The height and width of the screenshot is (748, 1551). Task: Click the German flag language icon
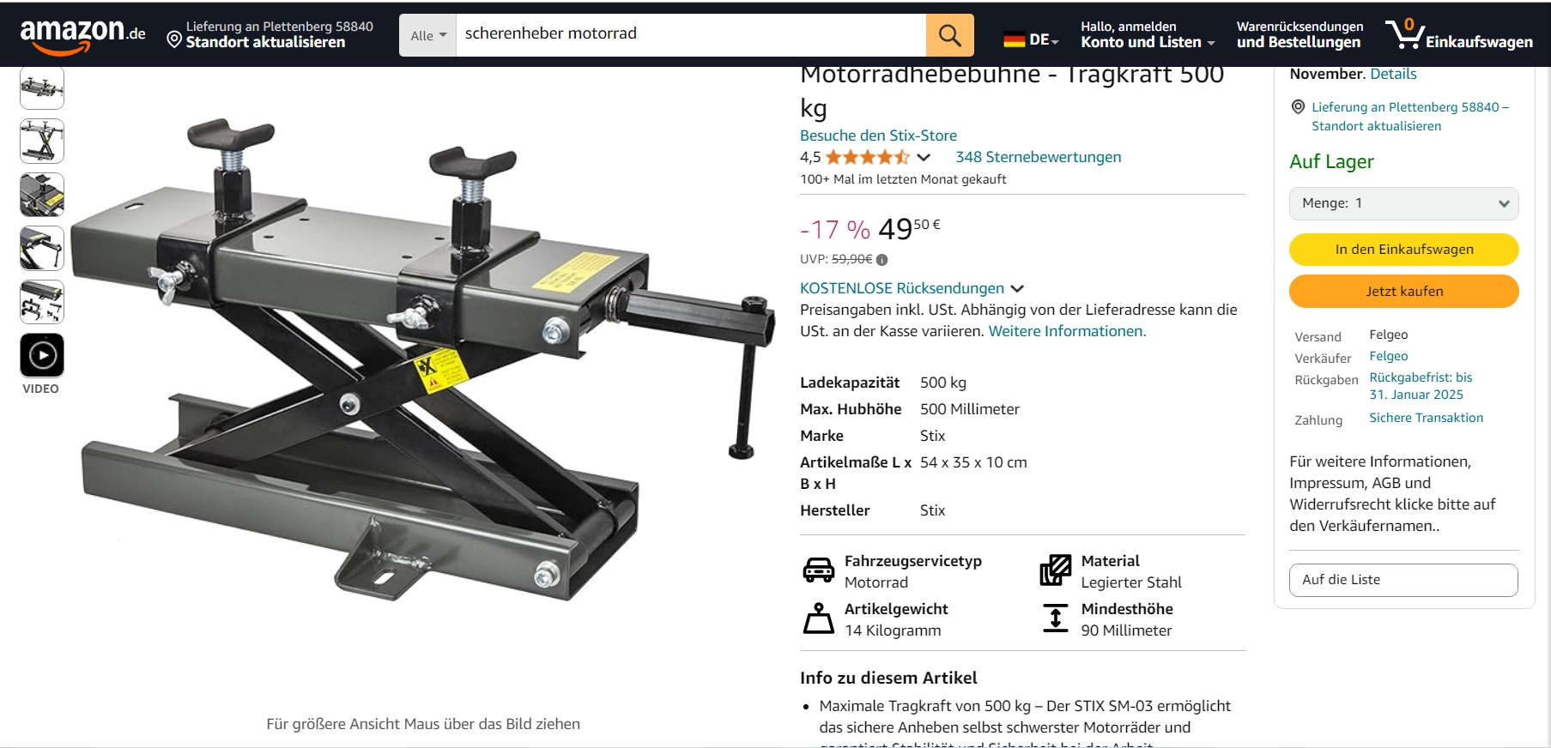[x=1015, y=39]
